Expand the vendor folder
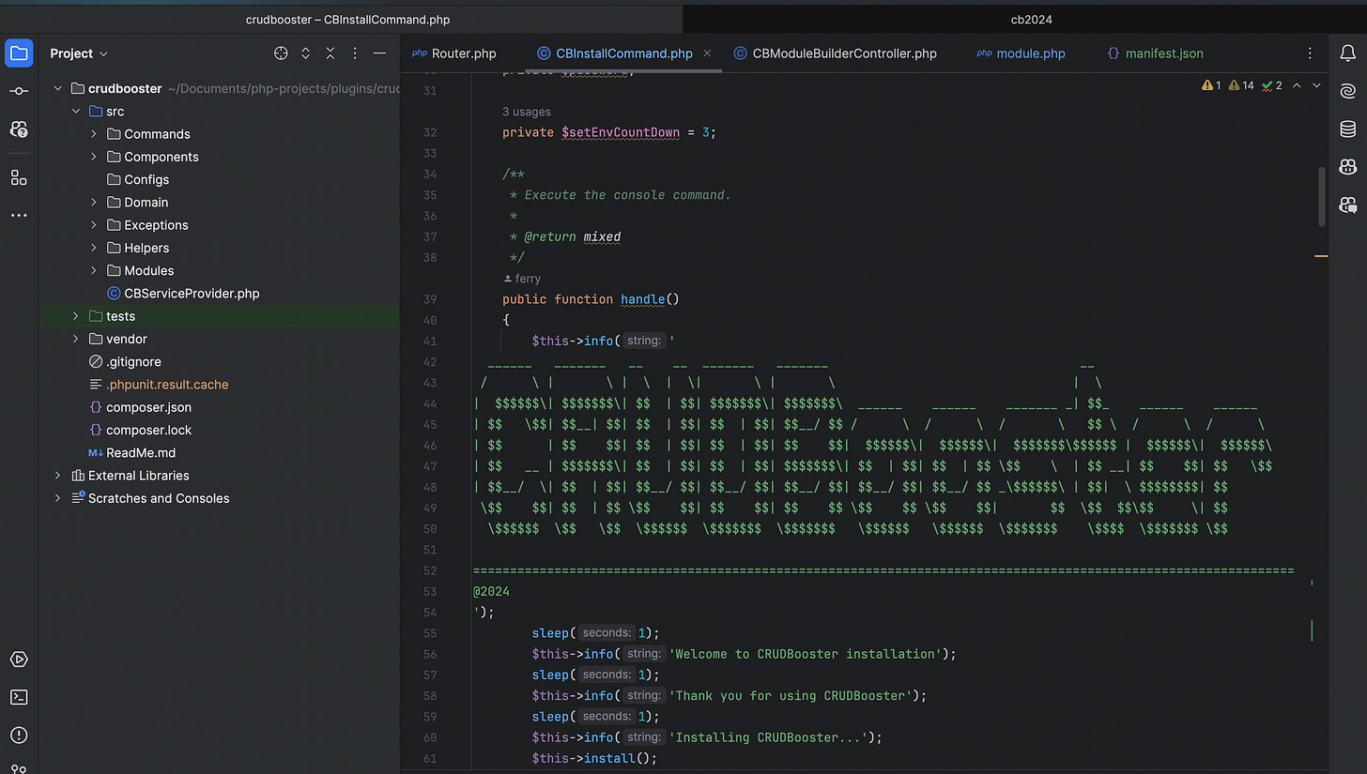Viewport: 1367px width, 774px height. [x=76, y=339]
